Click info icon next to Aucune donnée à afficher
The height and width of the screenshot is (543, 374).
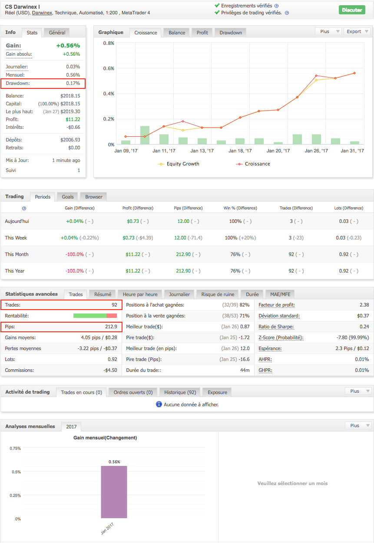(x=159, y=405)
